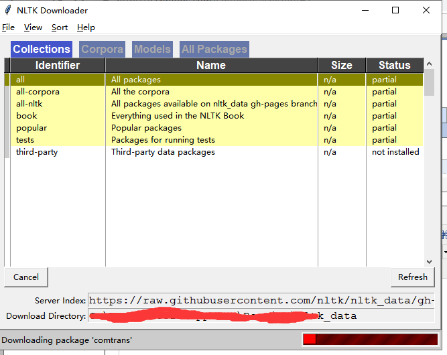Click the Refresh button

[413, 277]
